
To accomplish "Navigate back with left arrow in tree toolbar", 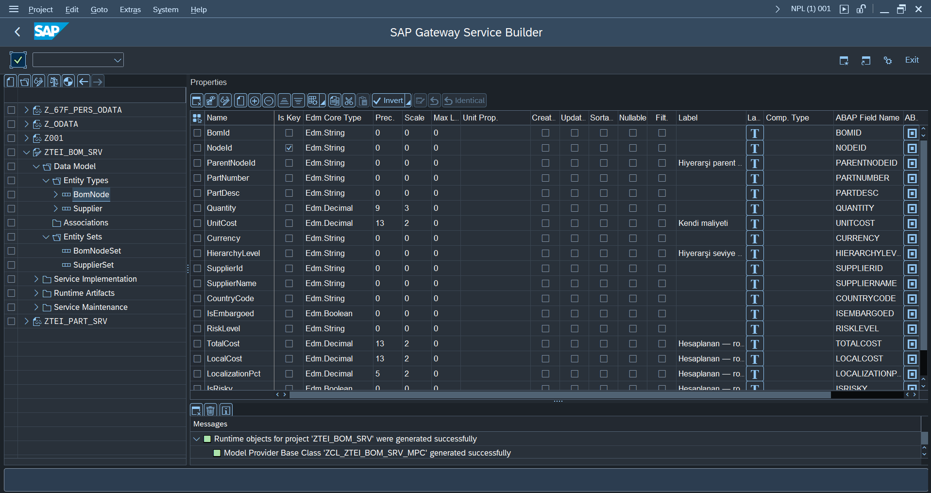I will pyautogui.click(x=84, y=81).
